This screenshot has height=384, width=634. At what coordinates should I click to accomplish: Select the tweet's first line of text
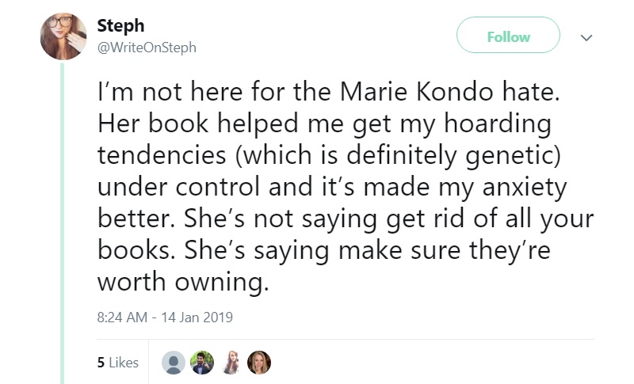(328, 92)
